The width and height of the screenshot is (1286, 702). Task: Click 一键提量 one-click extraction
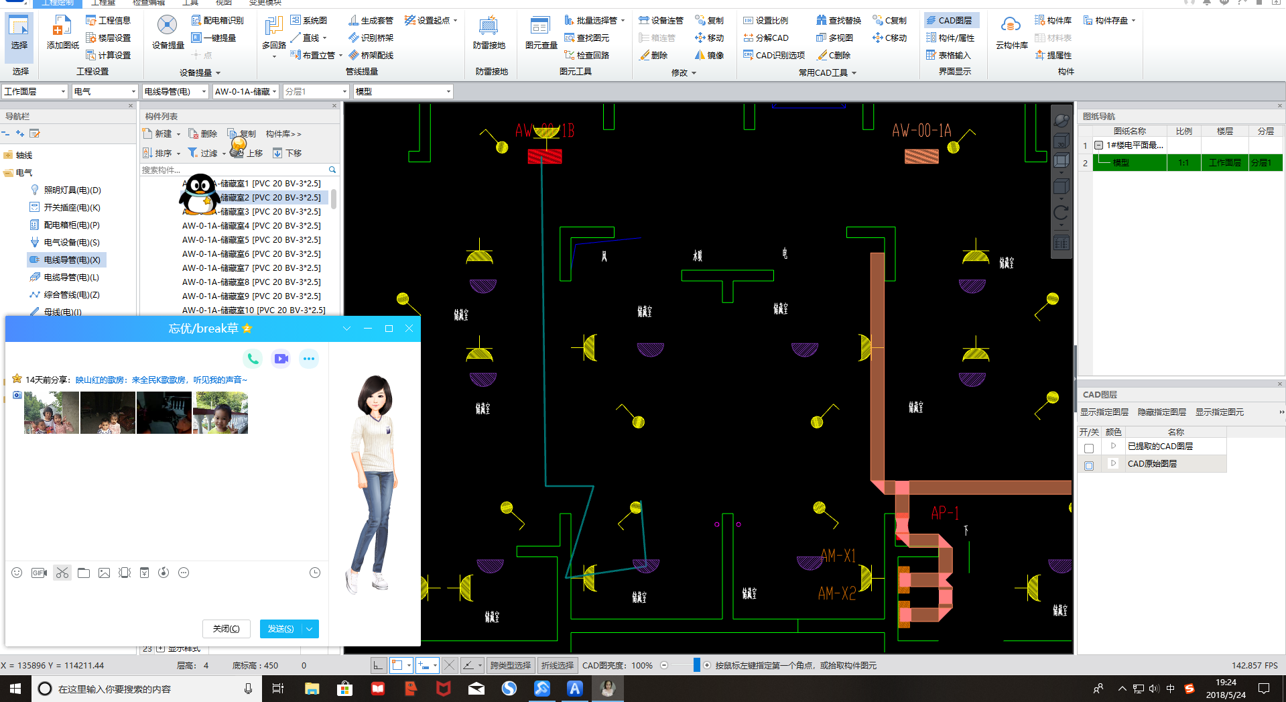click(214, 38)
